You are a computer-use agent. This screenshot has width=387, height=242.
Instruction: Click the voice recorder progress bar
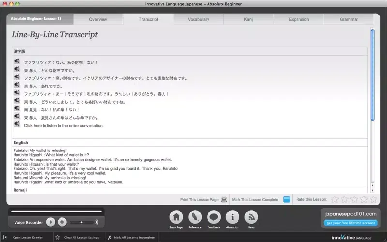pyautogui.click(x=56, y=212)
